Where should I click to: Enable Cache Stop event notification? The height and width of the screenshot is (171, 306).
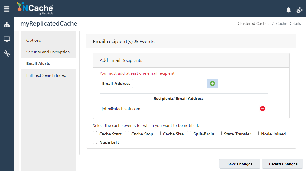(x=127, y=133)
